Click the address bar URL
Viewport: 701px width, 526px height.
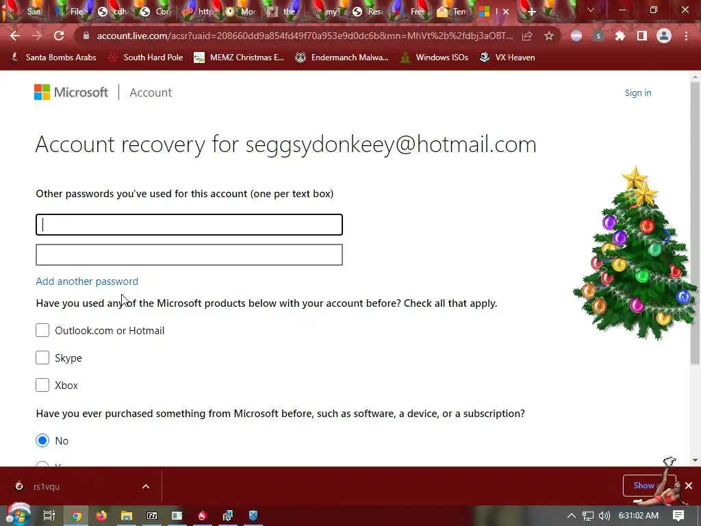pyautogui.click(x=305, y=36)
